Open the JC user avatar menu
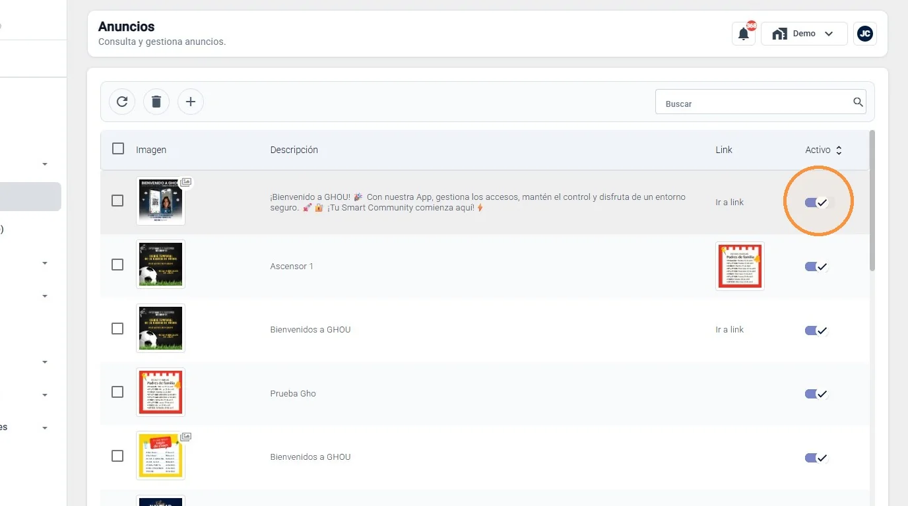 tap(865, 34)
